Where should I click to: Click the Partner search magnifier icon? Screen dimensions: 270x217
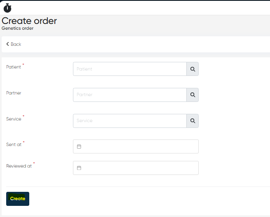coord(193,95)
